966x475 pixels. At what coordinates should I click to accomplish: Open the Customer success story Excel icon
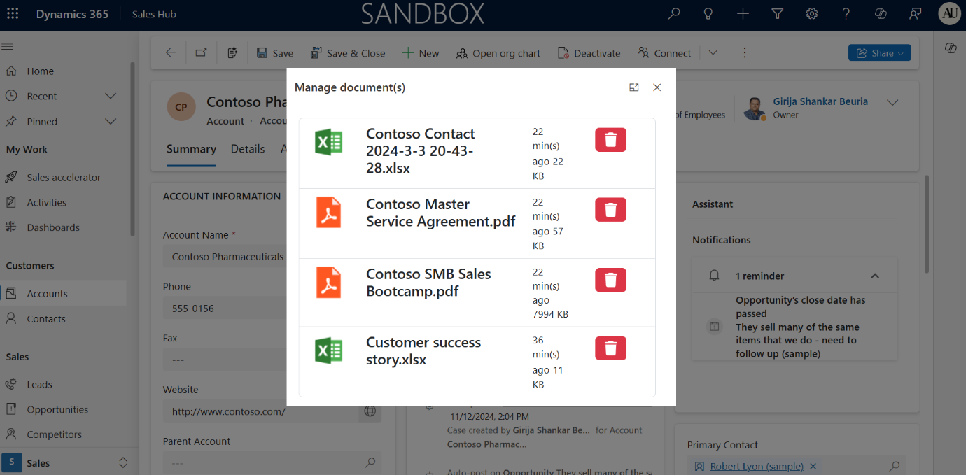coord(328,350)
